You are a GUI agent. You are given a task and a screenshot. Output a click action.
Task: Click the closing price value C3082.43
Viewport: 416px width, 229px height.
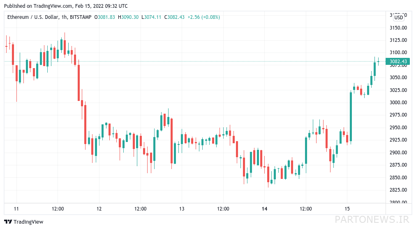pos(174,17)
